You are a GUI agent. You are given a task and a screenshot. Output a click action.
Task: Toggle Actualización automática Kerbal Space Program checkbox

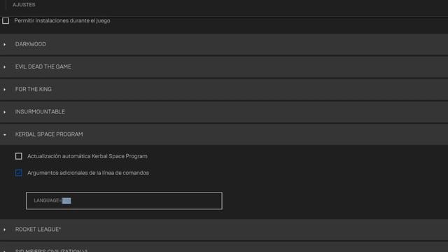pos(19,156)
